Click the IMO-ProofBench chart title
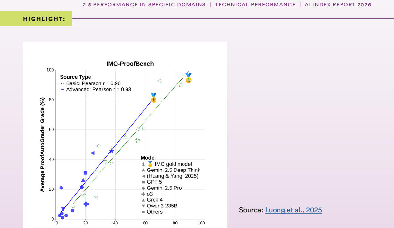Screen dimensions: 394x228 pos(130,64)
